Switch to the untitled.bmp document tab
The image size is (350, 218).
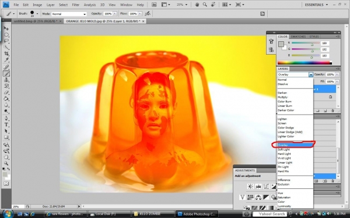coord(37,21)
